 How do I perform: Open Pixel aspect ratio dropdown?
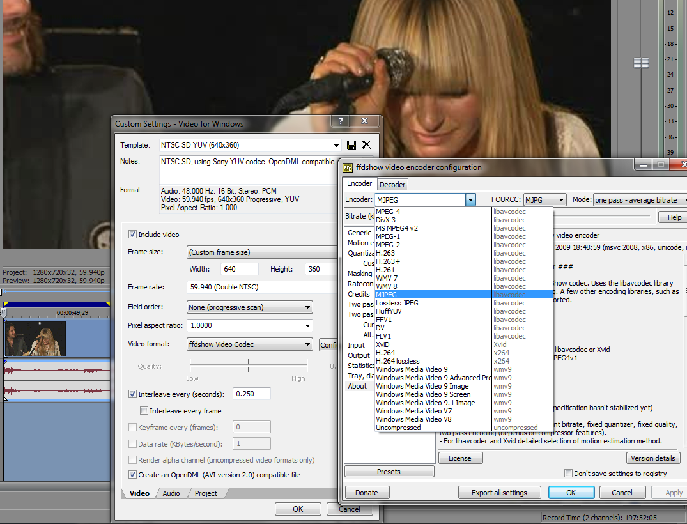point(307,325)
